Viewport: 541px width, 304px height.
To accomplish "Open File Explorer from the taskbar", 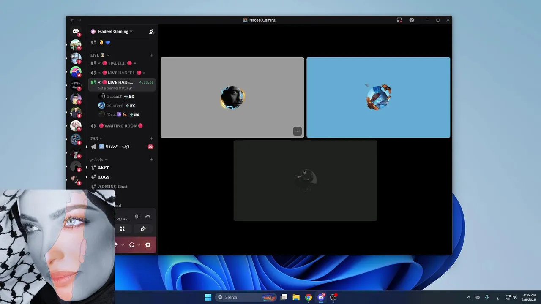I will [x=296, y=297].
